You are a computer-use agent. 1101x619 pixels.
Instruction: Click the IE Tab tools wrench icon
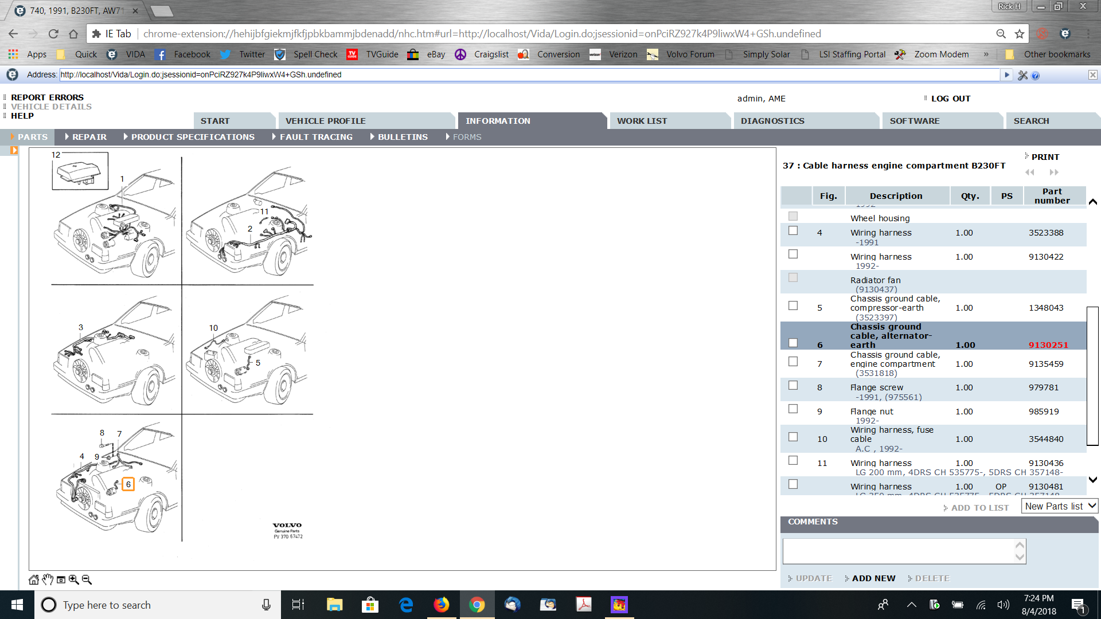point(1022,75)
